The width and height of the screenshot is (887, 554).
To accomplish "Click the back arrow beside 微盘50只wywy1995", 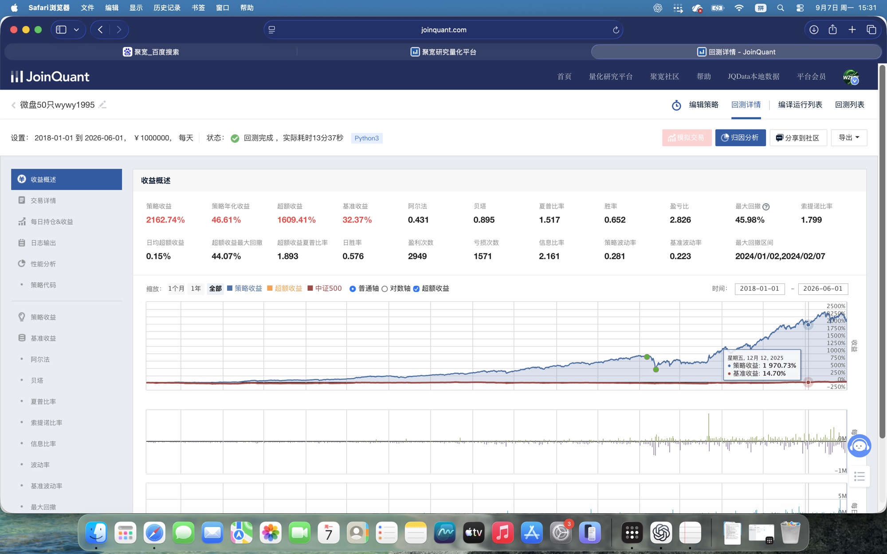I will pyautogui.click(x=13, y=105).
